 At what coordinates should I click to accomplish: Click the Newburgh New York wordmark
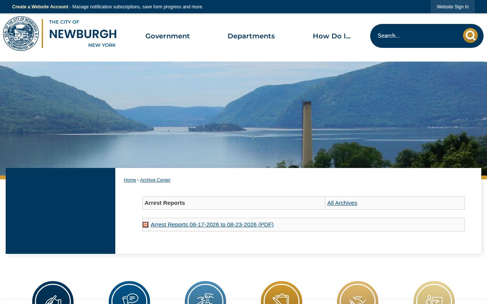[83, 34]
